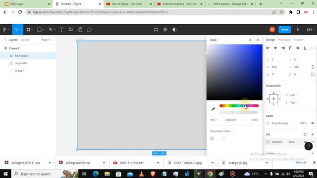This screenshot has width=317, height=178.
Task: Click the Present play icon
Action: pyautogui.click(x=298, y=30)
